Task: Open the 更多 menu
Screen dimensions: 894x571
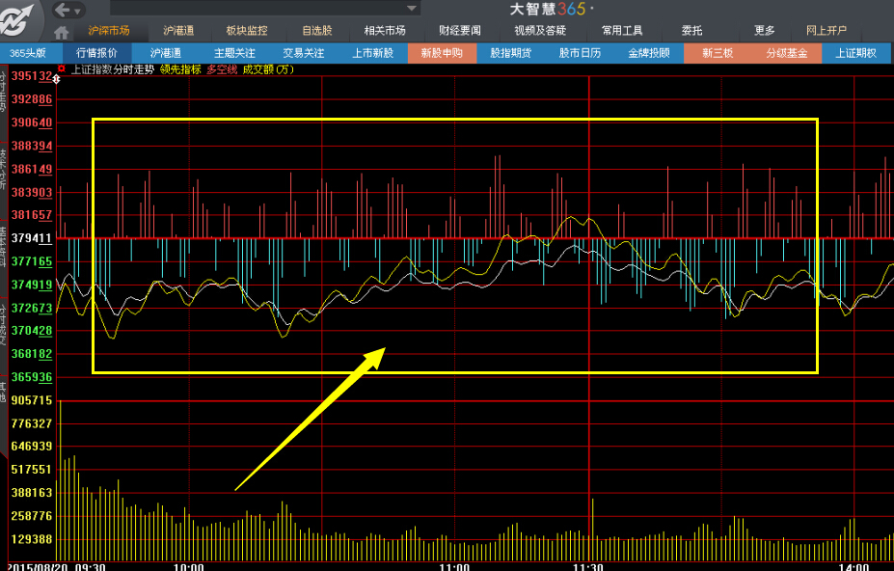Action: click(764, 31)
